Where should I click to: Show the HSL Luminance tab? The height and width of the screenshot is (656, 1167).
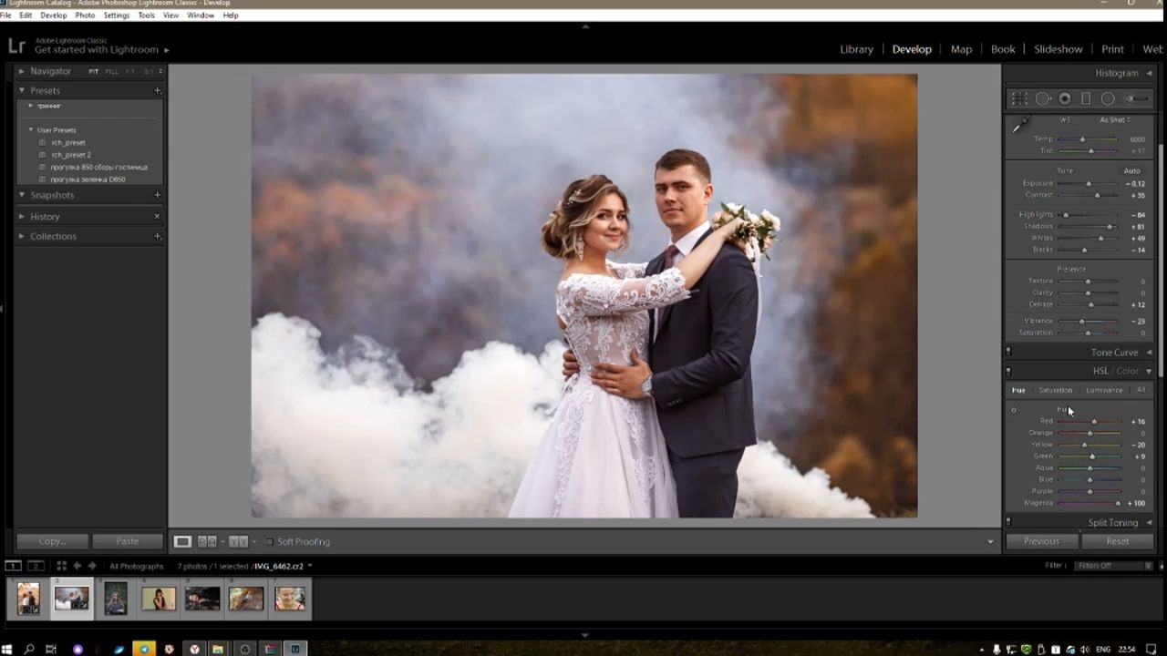[x=1104, y=390]
